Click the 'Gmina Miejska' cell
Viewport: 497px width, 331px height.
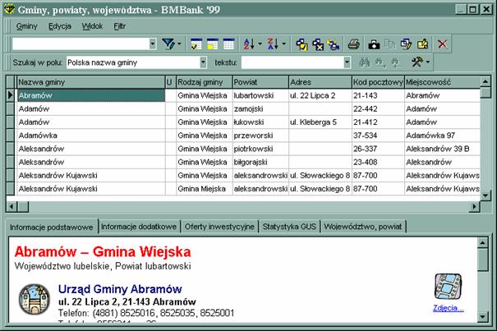[x=204, y=189]
